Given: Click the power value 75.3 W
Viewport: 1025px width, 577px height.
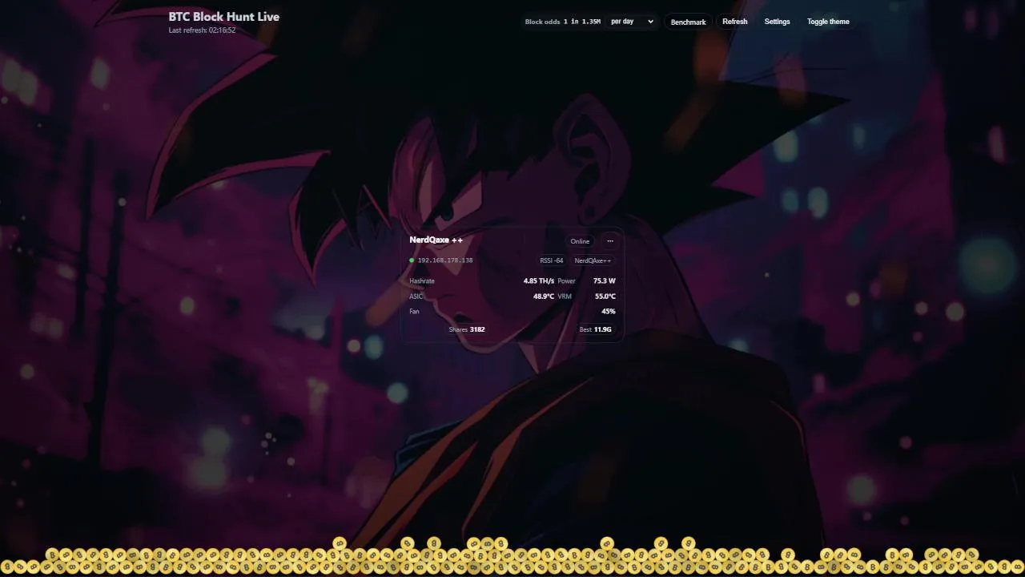Looking at the screenshot, I should [605, 281].
